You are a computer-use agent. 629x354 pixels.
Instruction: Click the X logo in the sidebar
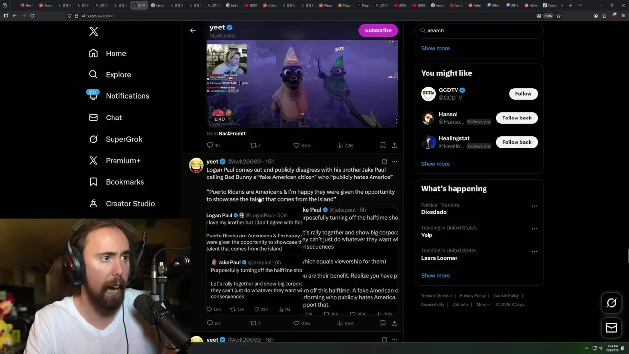(x=94, y=31)
